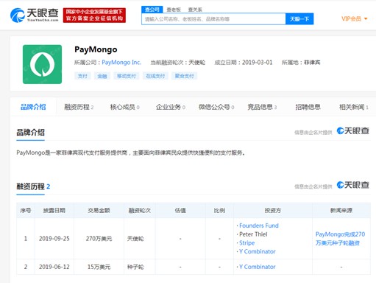Screen dimensions: 376x283
Task: Click the 270万美元 amount cell
Action: point(99,239)
